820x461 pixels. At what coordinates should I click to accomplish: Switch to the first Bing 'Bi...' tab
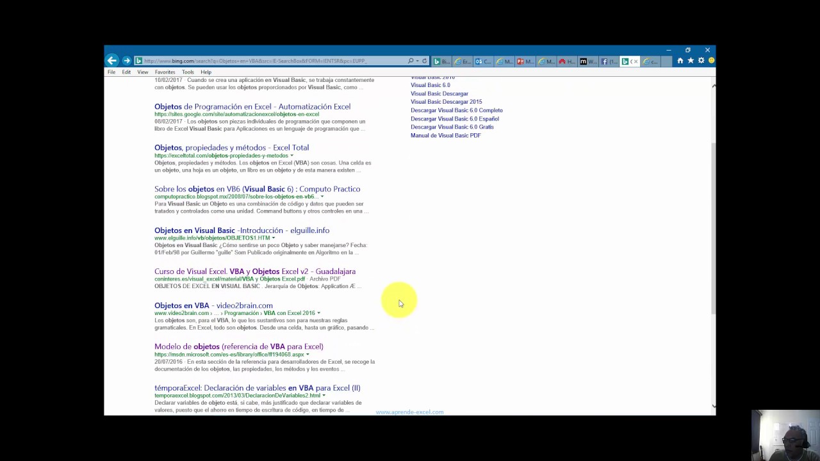click(x=441, y=61)
